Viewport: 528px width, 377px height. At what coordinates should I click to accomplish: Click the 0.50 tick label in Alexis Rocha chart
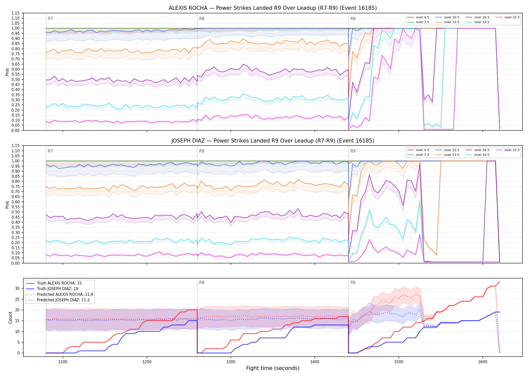pyautogui.click(x=16, y=79)
